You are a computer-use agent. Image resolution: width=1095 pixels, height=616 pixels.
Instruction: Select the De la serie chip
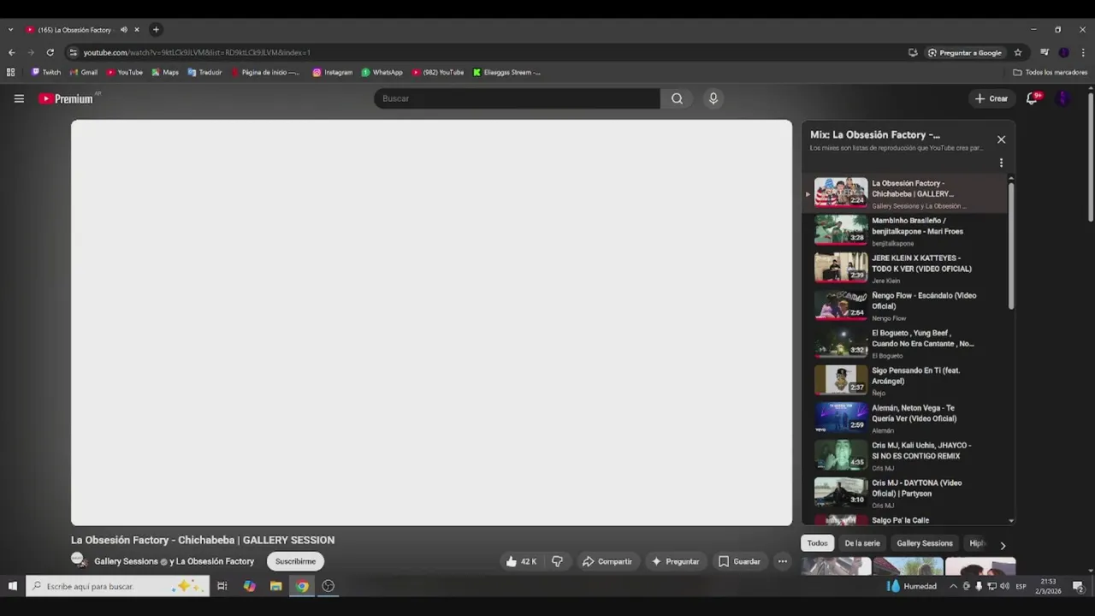pyautogui.click(x=862, y=543)
